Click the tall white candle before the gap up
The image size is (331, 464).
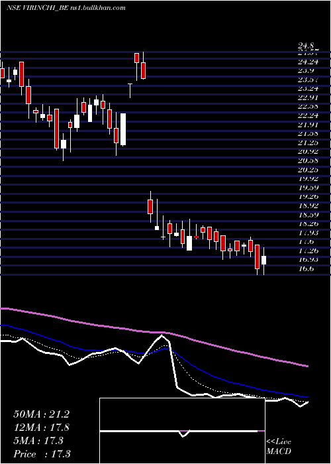123,129
